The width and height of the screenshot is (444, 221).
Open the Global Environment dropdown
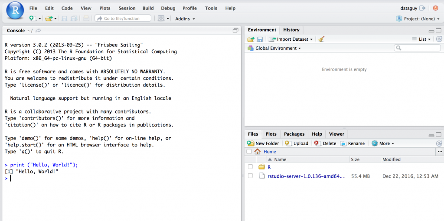274,48
